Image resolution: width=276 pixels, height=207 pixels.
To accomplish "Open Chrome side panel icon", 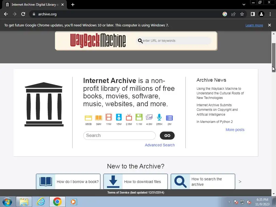I will point(253,14).
